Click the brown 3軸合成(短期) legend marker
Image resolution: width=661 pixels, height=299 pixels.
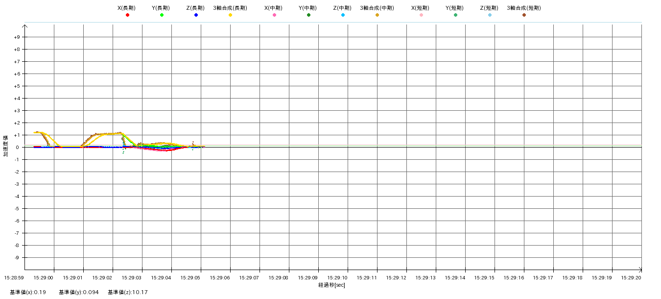click(524, 15)
